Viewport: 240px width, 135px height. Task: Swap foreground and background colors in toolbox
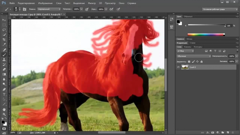6,118
